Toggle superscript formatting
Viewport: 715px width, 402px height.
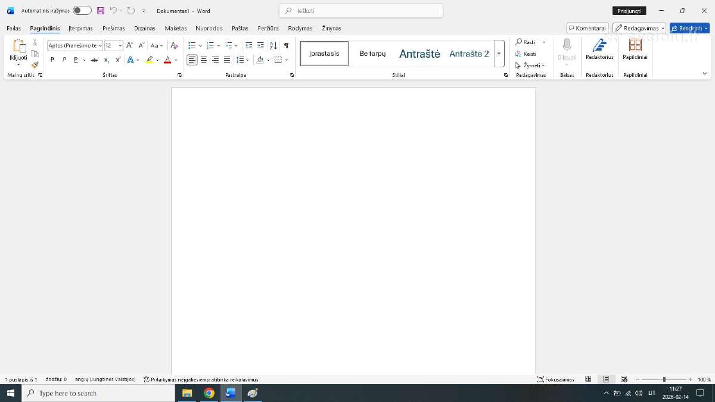pyautogui.click(x=118, y=60)
